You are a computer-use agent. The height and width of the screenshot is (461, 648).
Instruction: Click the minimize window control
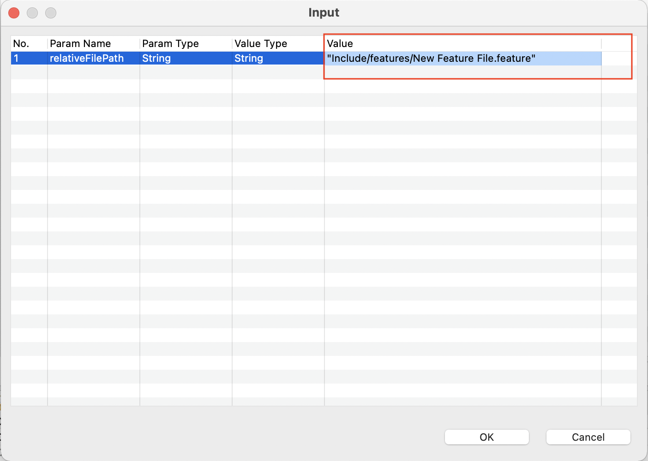click(x=32, y=12)
